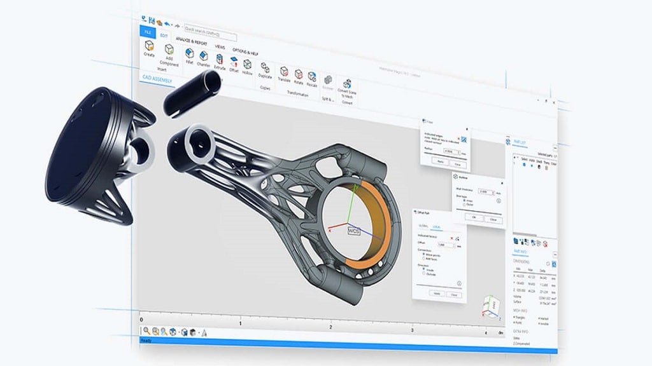652x366 pixels.
Task: Activate the Extrude tool
Action: pos(218,60)
